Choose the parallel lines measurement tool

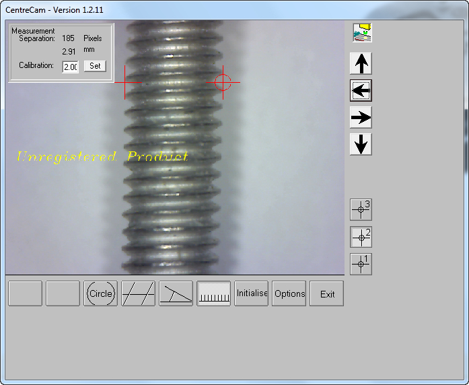click(x=138, y=293)
